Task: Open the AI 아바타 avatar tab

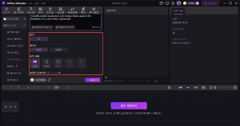Action: (x=19, y=10)
